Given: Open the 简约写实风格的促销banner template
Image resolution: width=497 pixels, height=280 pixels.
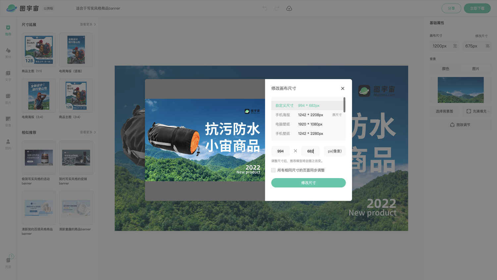Looking at the screenshot, I should click(x=76, y=158).
